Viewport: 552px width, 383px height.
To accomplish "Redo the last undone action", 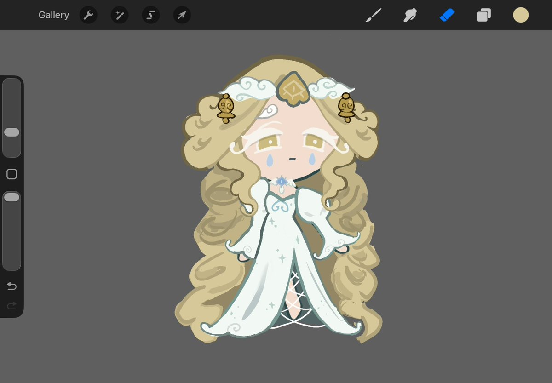I will click(11, 305).
